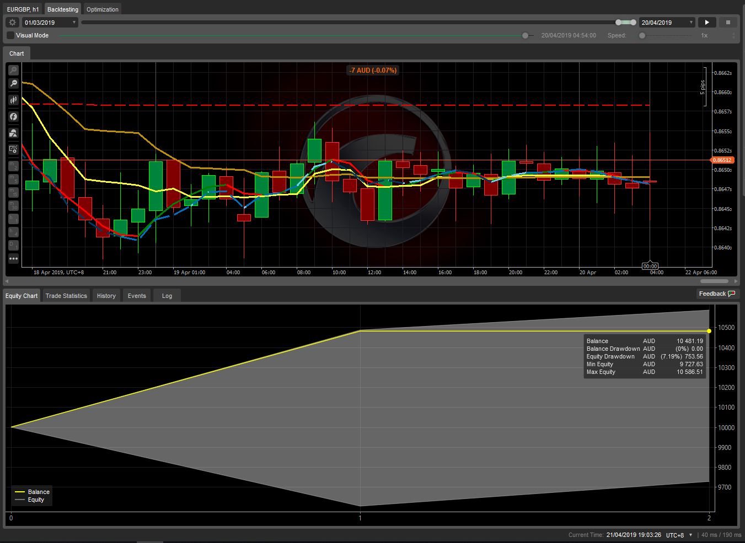Viewport: 745px width, 543px height.
Task: Open the History tab
Action: (106, 296)
